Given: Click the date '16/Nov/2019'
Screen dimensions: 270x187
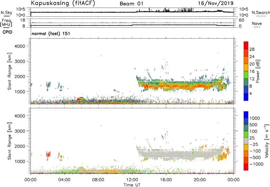Looking at the screenshot, I should (x=216, y=3).
